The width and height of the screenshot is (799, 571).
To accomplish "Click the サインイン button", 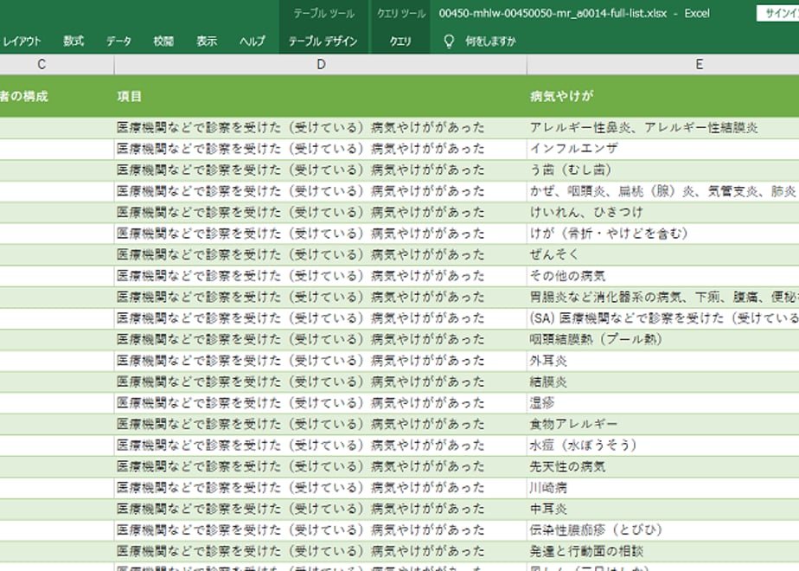I will [x=778, y=13].
